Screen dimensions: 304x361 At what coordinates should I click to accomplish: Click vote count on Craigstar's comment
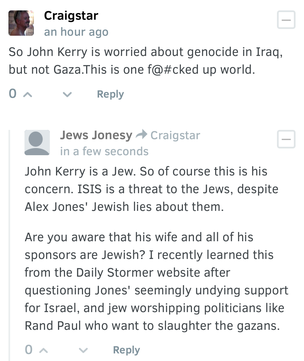tap(13, 94)
